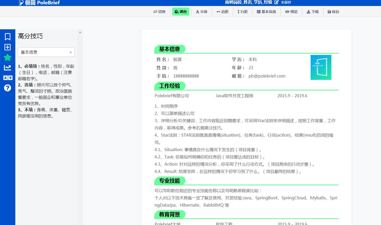
Task: Open the 基本信息 tips dropdown
Action: tap(46, 52)
